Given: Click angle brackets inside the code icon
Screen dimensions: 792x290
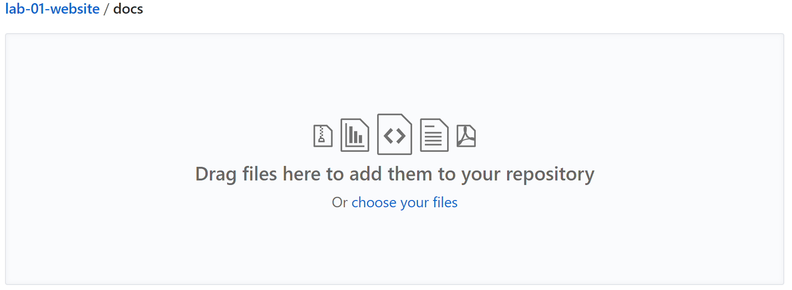Looking at the screenshot, I should coord(394,136).
